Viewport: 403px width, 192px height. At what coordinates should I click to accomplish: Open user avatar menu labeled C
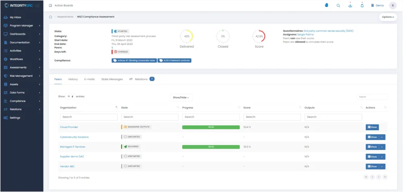[x=392, y=6]
